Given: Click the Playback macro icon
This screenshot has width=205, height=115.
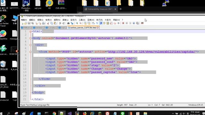Looking at the screenshot, I should 130,23.
